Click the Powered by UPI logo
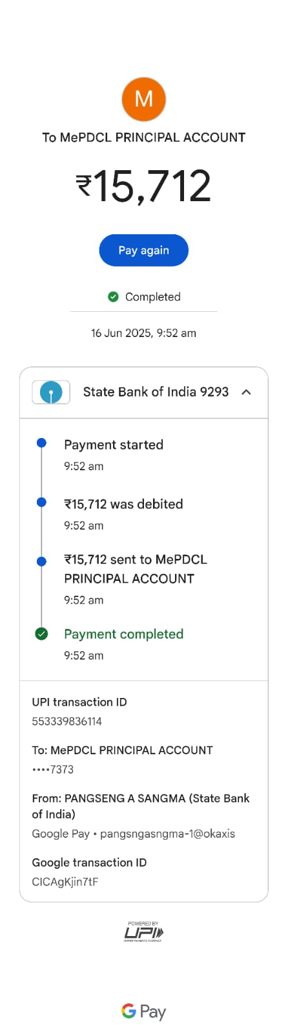The image size is (288, 1035). click(x=143, y=931)
